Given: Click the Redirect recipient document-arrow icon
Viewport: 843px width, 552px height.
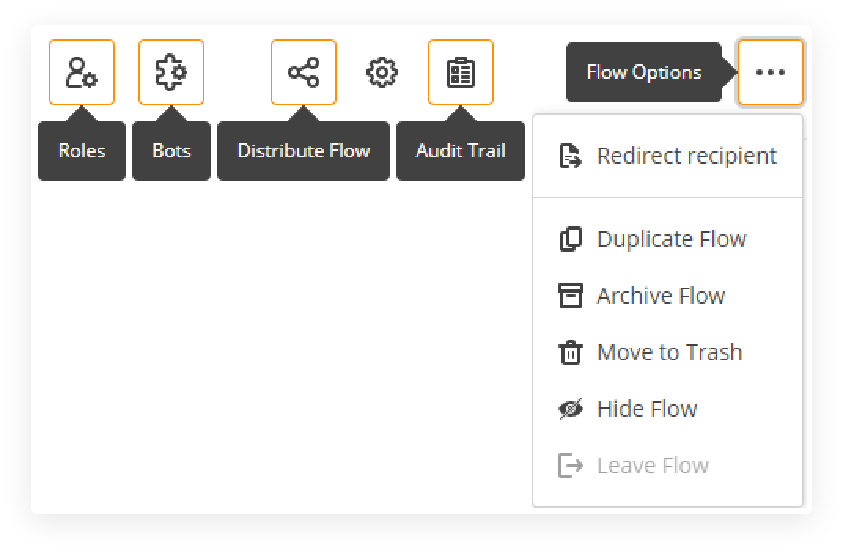Looking at the screenshot, I should [x=570, y=156].
